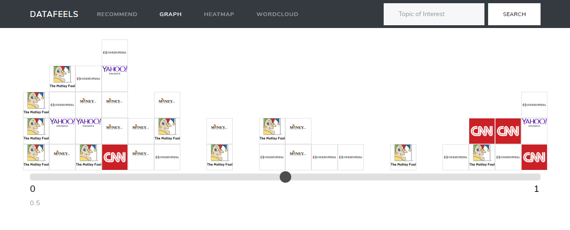The image size is (570, 230).
Task: Go to the WORDCLOUD page
Action: pyautogui.click(x=277, y=14)
